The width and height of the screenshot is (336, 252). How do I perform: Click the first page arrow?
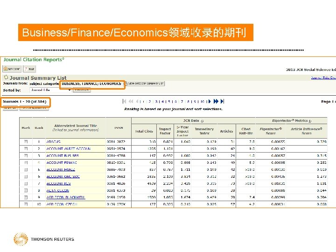(x=124, y=101)
